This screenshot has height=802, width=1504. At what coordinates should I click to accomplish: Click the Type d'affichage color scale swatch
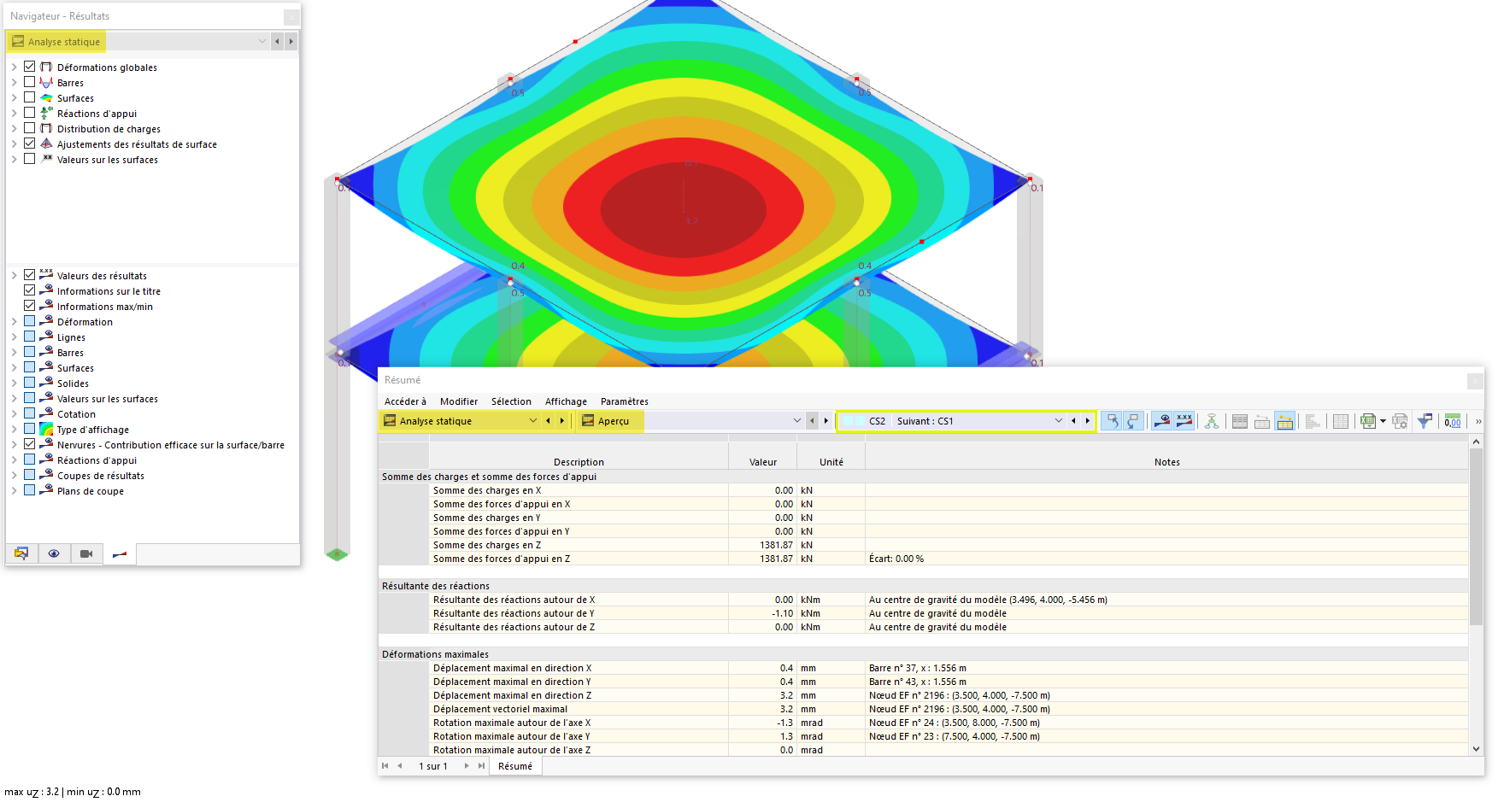(x=44, y=429)
